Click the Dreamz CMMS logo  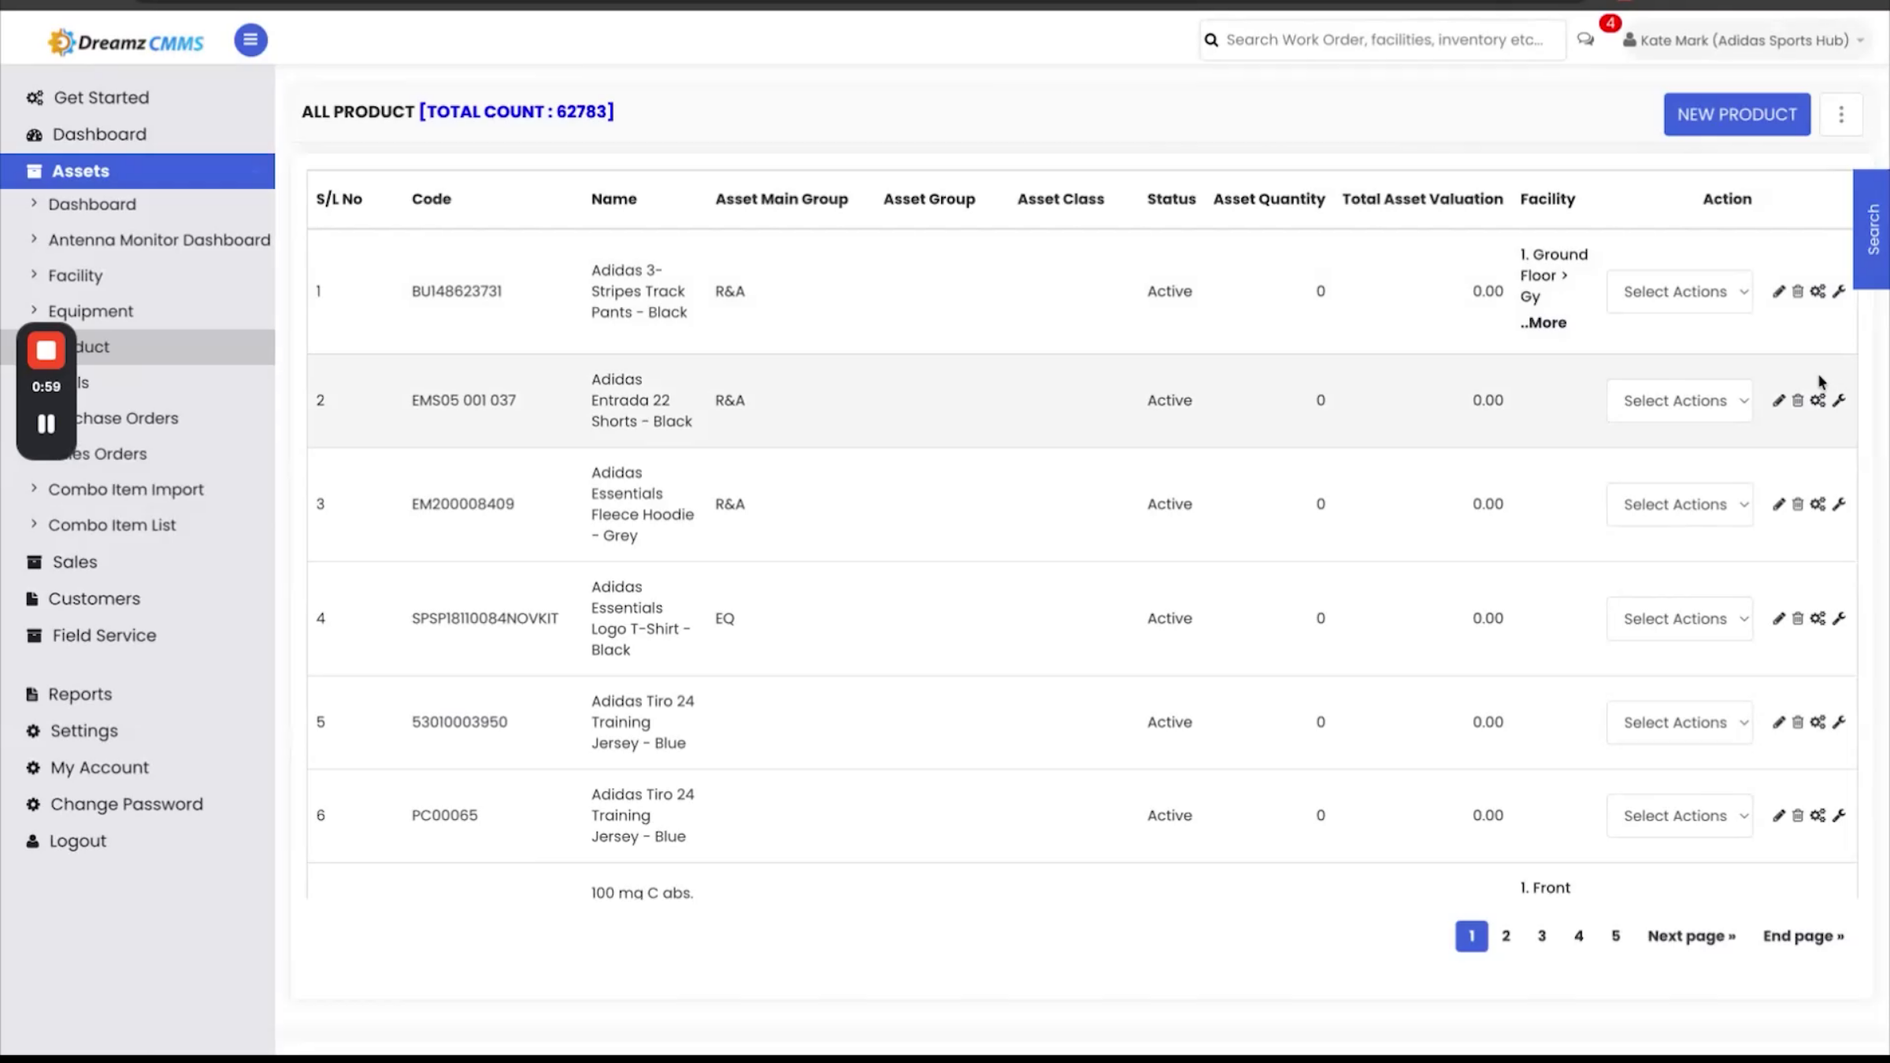pos(126,42)
